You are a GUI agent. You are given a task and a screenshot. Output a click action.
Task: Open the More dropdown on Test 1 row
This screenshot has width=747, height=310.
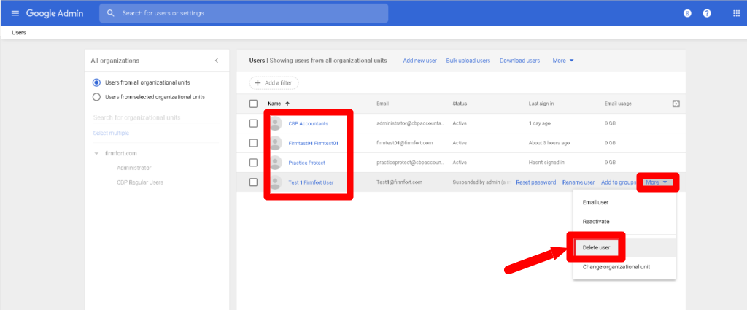[658, 182]
